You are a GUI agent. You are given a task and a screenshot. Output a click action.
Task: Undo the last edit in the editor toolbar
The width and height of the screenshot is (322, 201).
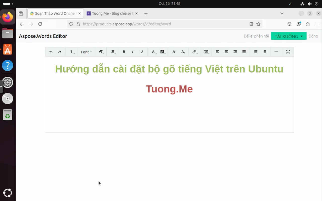(x=51, y=52)
